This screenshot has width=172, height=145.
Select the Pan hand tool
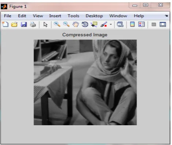76,25
